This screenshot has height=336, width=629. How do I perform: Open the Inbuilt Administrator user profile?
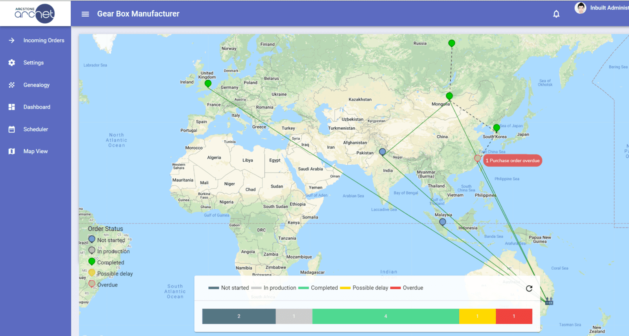tap(601, 8)
